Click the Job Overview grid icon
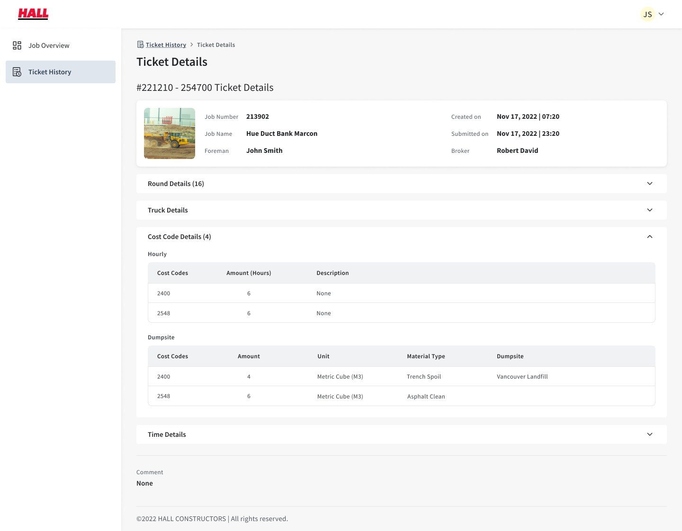This screenshot has width=682, height=531. pyautogui.click(x=17, y=45)
